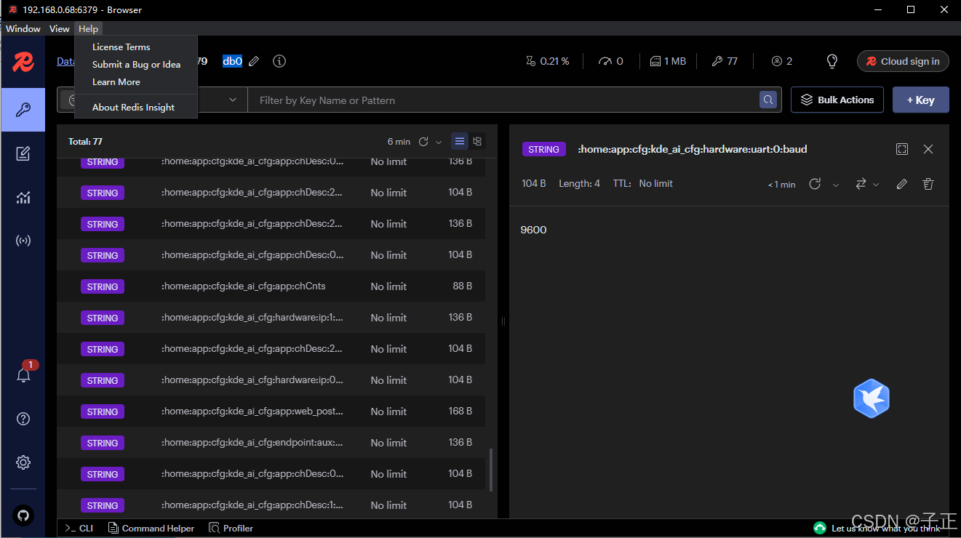This screenshot has width=961, height=538.
Task: Open the Help Center question mark icon
Action: (23, 419)
